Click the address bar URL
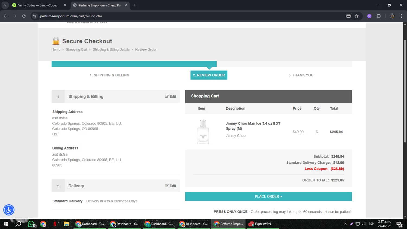Viewport: 407px width, 229px height. point(71,16)
